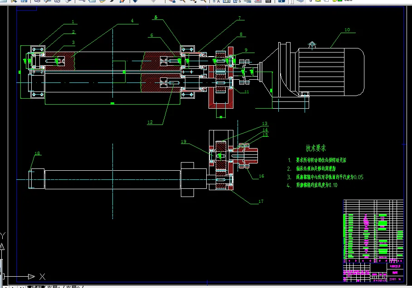The image size is (412, 288).
Task: Select part callout number 12
Action: coord(150,122)
